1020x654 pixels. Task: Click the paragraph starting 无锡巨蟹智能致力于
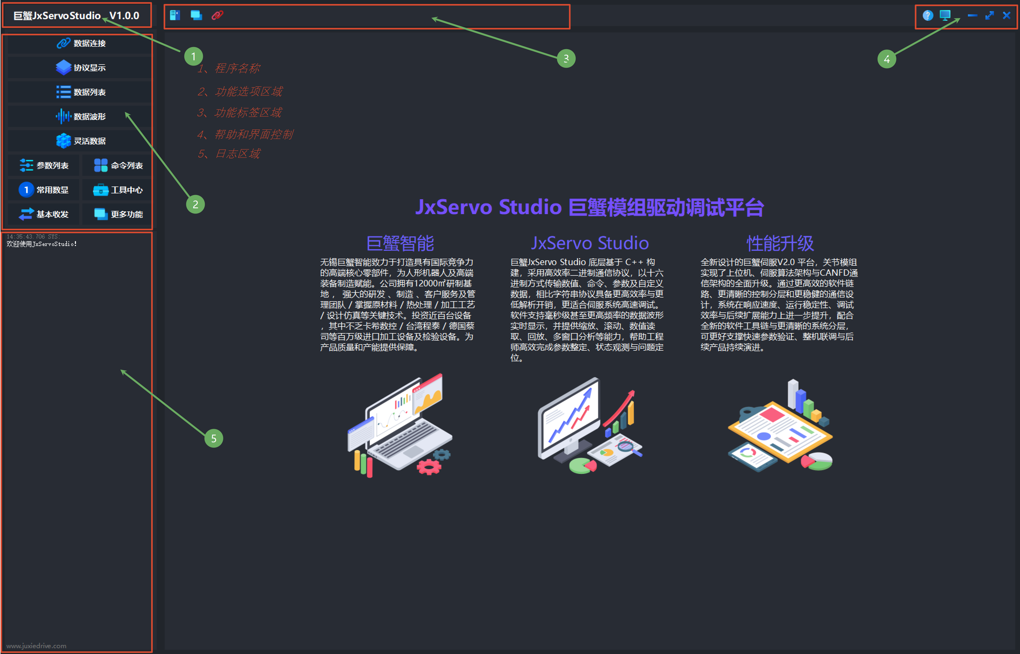(397, 304)
